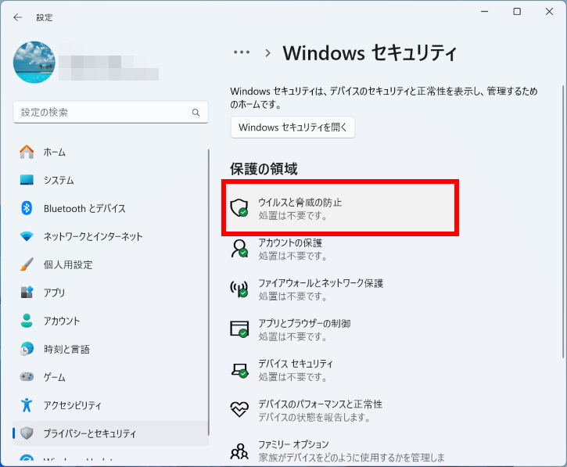Click ファミリー オプション title text

(293, 444)
